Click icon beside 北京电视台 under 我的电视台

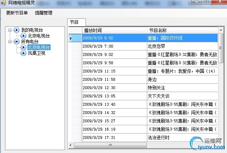click(x=23, y=36)
